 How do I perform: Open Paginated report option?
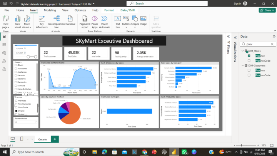tap(85, 22)
